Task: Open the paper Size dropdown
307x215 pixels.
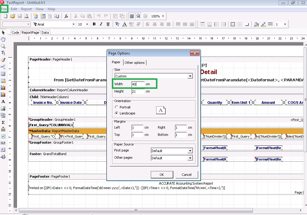Action: [x=190, y=76]
